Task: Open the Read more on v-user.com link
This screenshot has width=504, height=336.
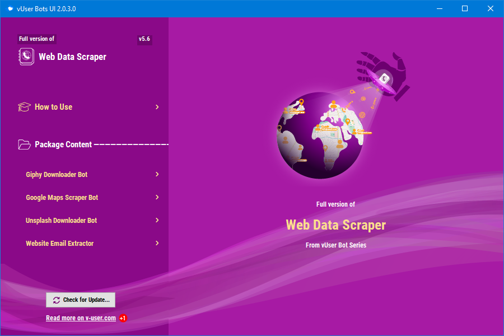Action: [81, 318]
